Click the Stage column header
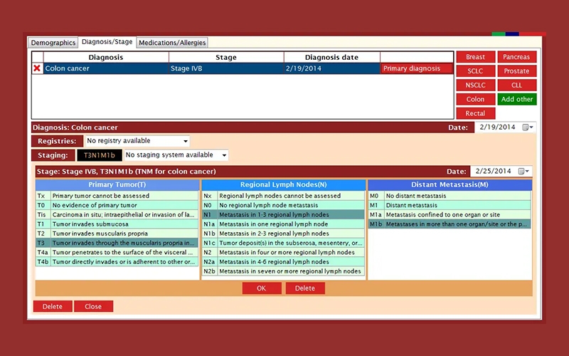The image size is (569, 356). 226,58
